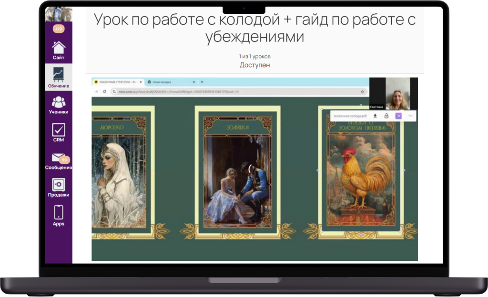Open the Apps section
This screenshot has width=488, height=297.
click(59, 216)
